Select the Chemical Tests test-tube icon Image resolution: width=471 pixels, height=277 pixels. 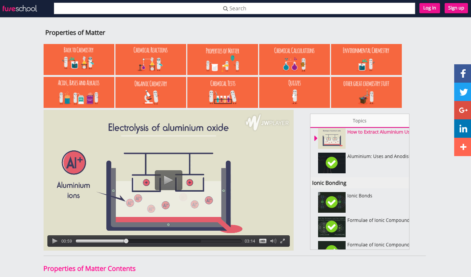(223, 98)
